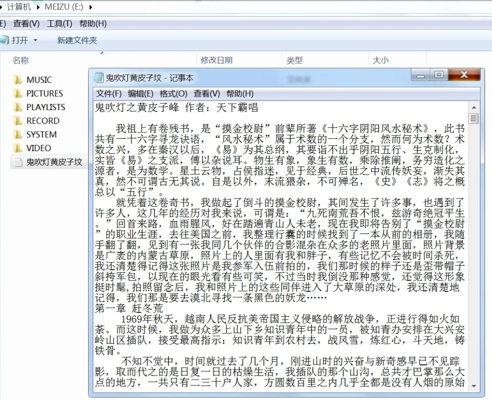
Task: Select the RECORD folder icon
Action: 18,121
